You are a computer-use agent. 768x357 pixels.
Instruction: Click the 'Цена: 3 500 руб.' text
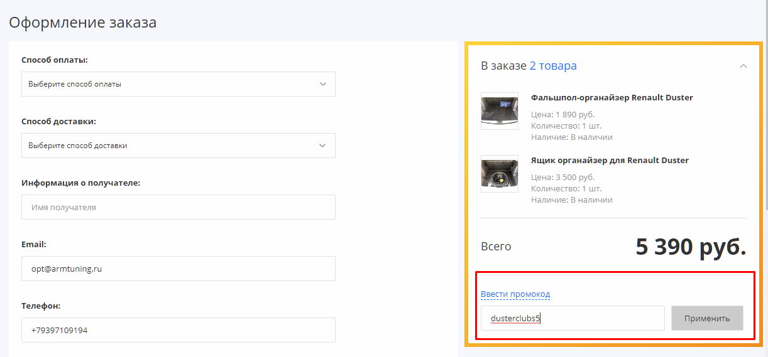coord(562,178)
